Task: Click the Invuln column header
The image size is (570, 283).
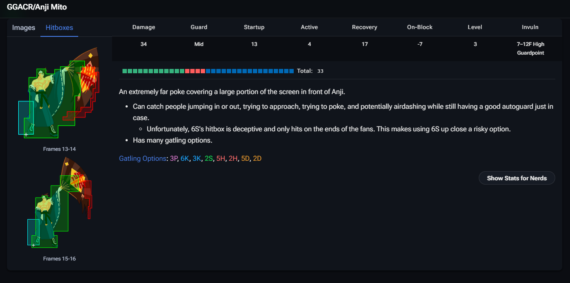Action: click(x=530, y=27)
